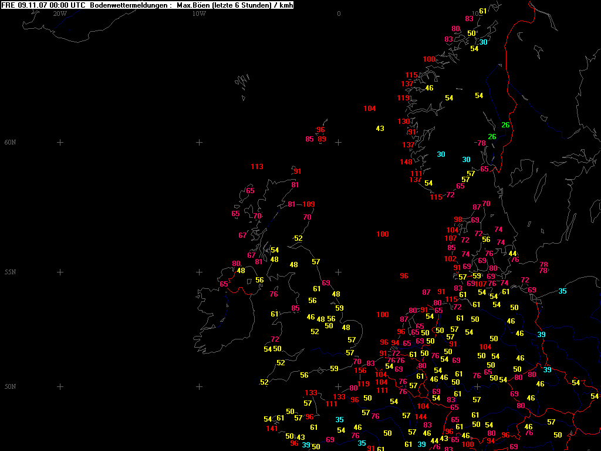The image size is (601, 451).
Task: Click the 20W longitude label
Action: coord(59,14)
